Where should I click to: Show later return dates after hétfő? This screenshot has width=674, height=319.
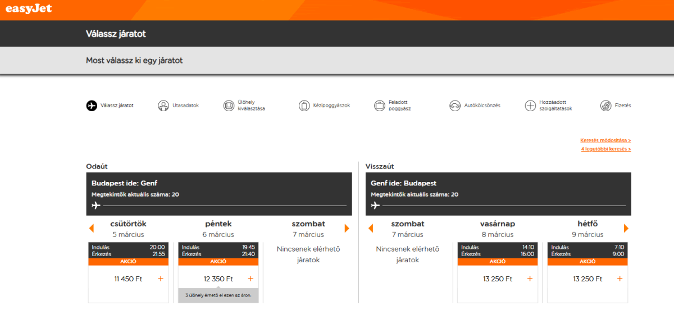click(x=626, y=229)
